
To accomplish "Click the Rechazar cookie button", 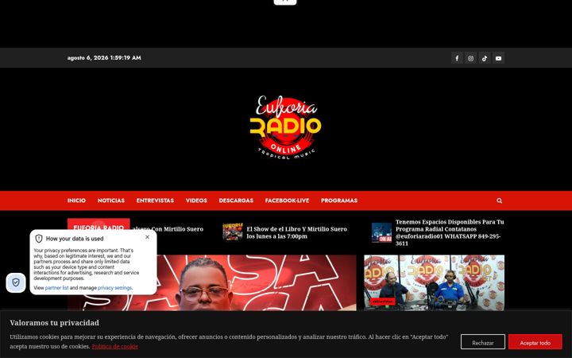I will click(483, 342).
